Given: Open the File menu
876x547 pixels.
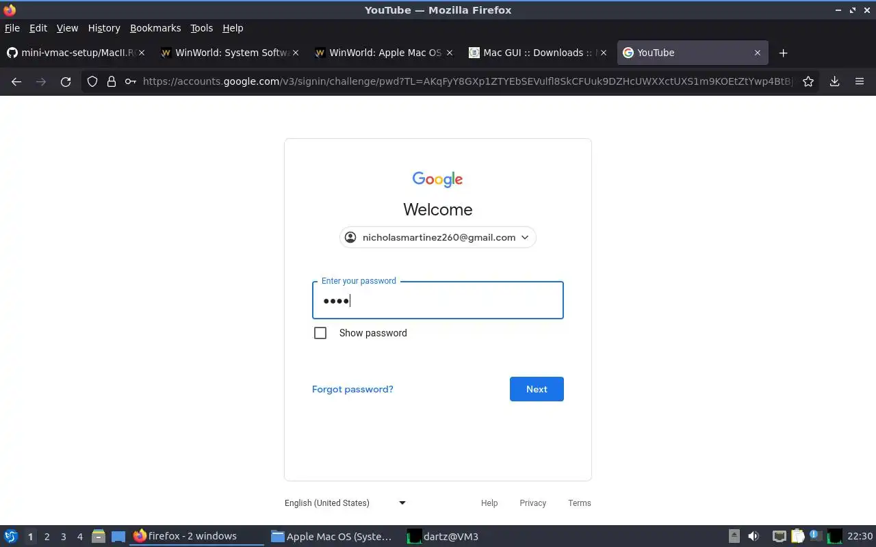Looking at the screenshot, I should click(x=12, y=28).
